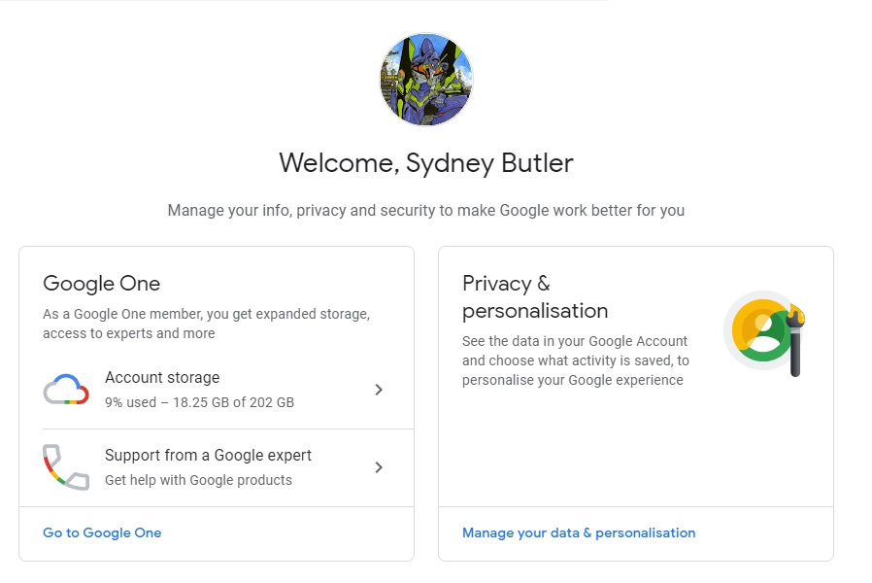Click the Privacy card description paragraph

(576, 360)
